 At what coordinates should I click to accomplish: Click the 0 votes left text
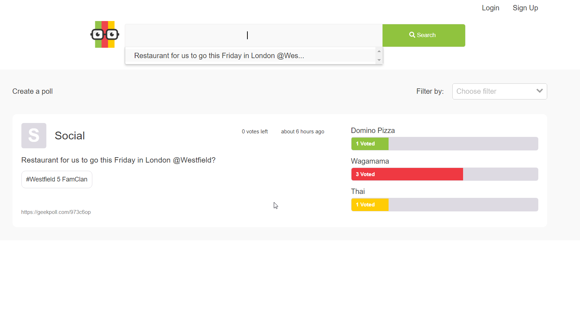255,132
